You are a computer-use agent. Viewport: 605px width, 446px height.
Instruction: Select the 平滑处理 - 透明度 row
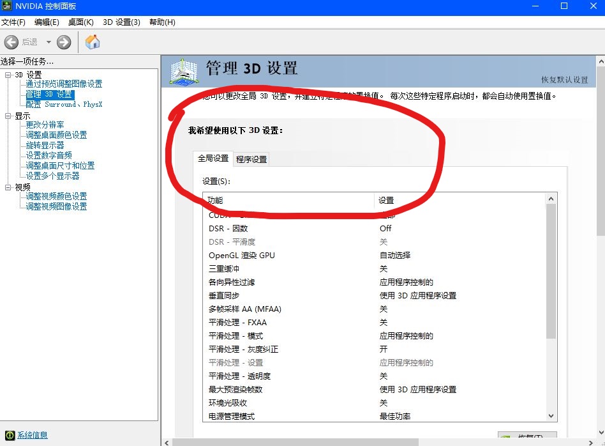(x=374, y=376)
